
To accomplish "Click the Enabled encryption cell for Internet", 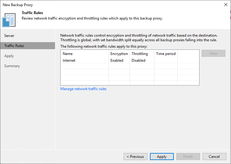I will [x=117, y=60].
